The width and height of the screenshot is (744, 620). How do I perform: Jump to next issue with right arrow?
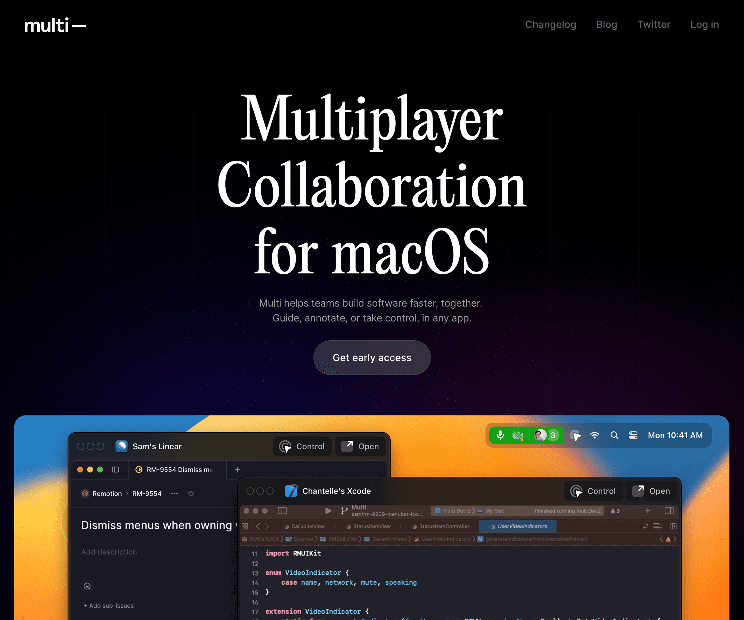pyautogui.click(x=675, y=539)
